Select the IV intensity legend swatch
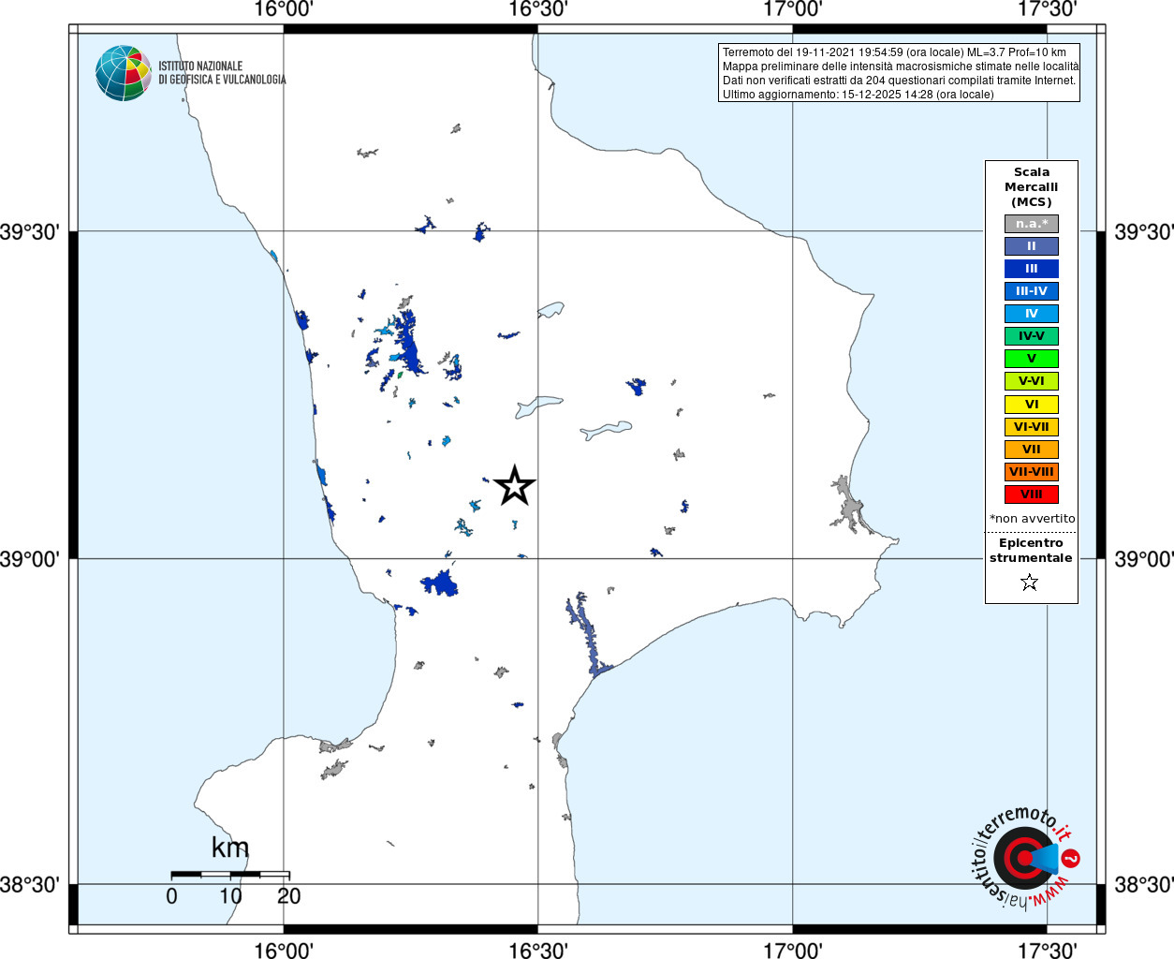Screen dimensions: 1174x959 point(1031,314)
